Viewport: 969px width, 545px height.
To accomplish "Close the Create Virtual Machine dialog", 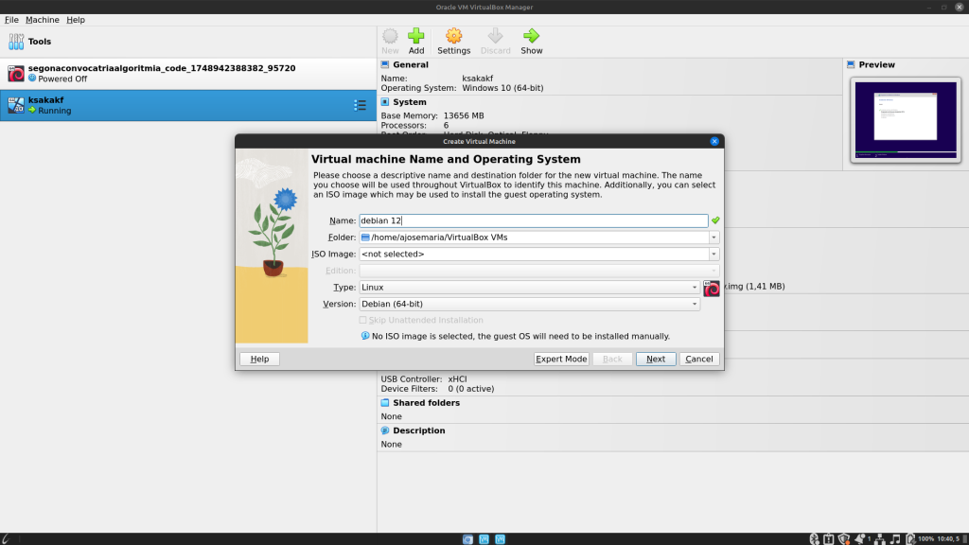I will pos(714,142).
